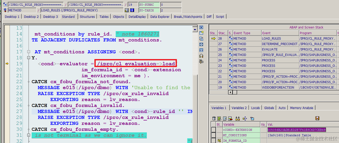Image resolution: width=339 pixels, height=143 pixels.
Task: Open the Data Explorer tab
Action: tap(160, 17)
